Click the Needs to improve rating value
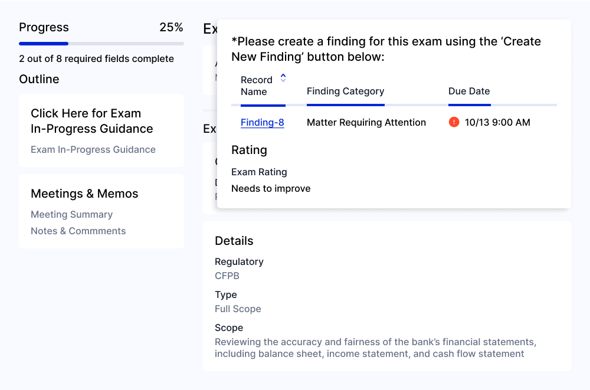The width and height of the screenshot is (590, 390). click(x=271, y=188)
